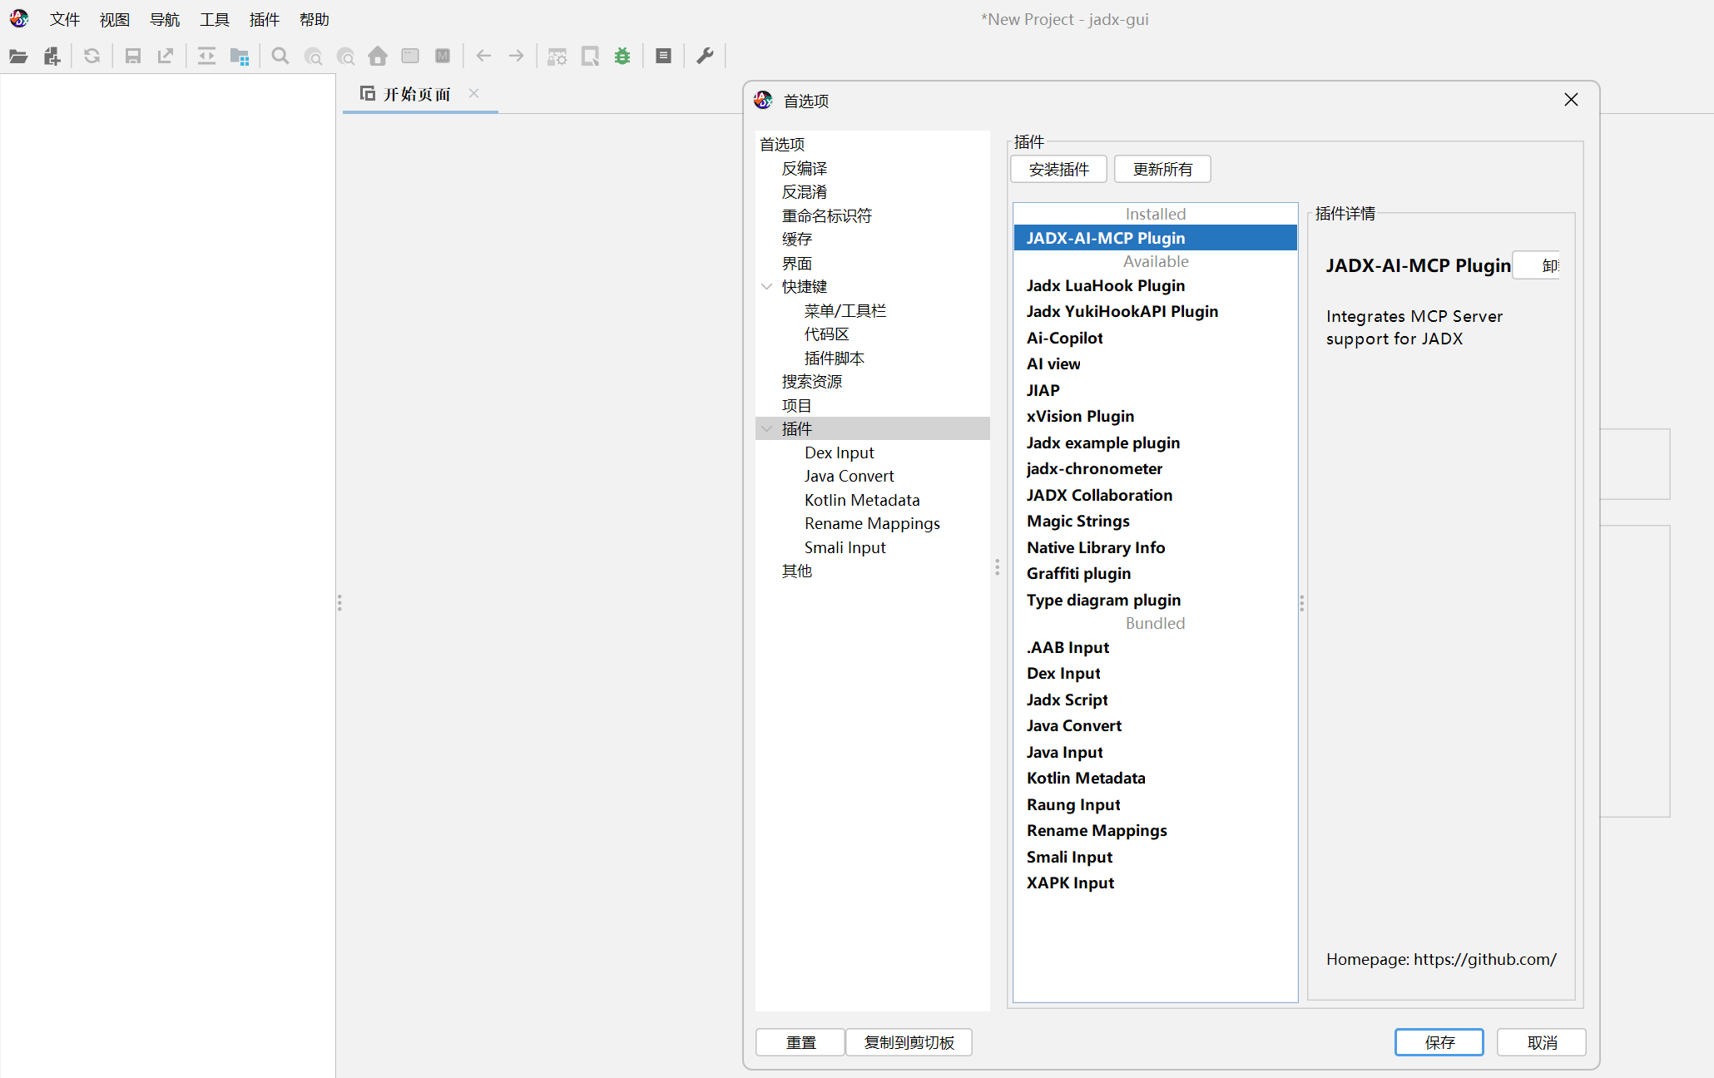Image resolution: width=1714 pixels, height=1078 pixels.
Task: Open the 工具 menu
Action: 214,19
